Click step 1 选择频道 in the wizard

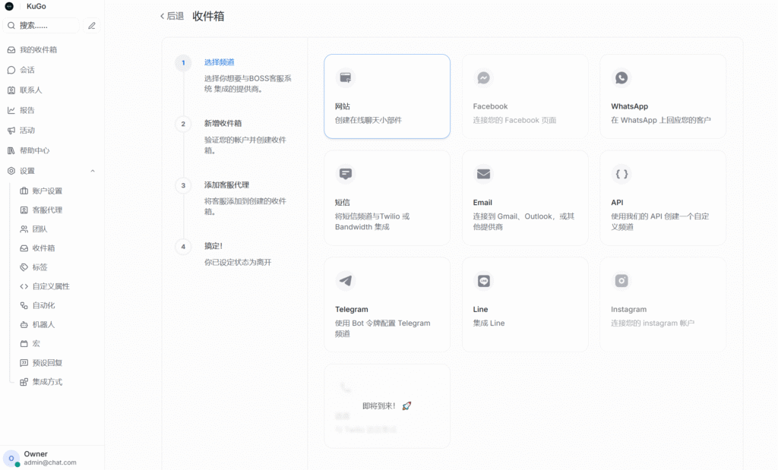pos(219,62)
